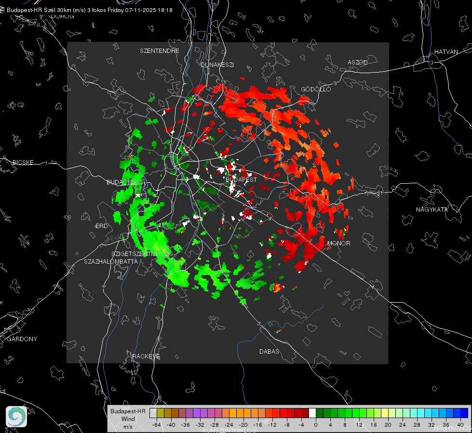Click the 'm/s' unit label in legend
The height and width of the screenshot is (433, 472).
128,427
